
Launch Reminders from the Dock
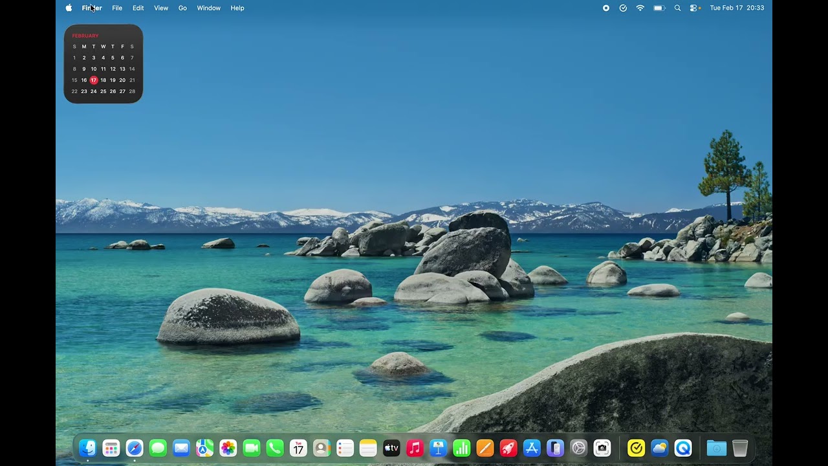[x=345, y=448]
